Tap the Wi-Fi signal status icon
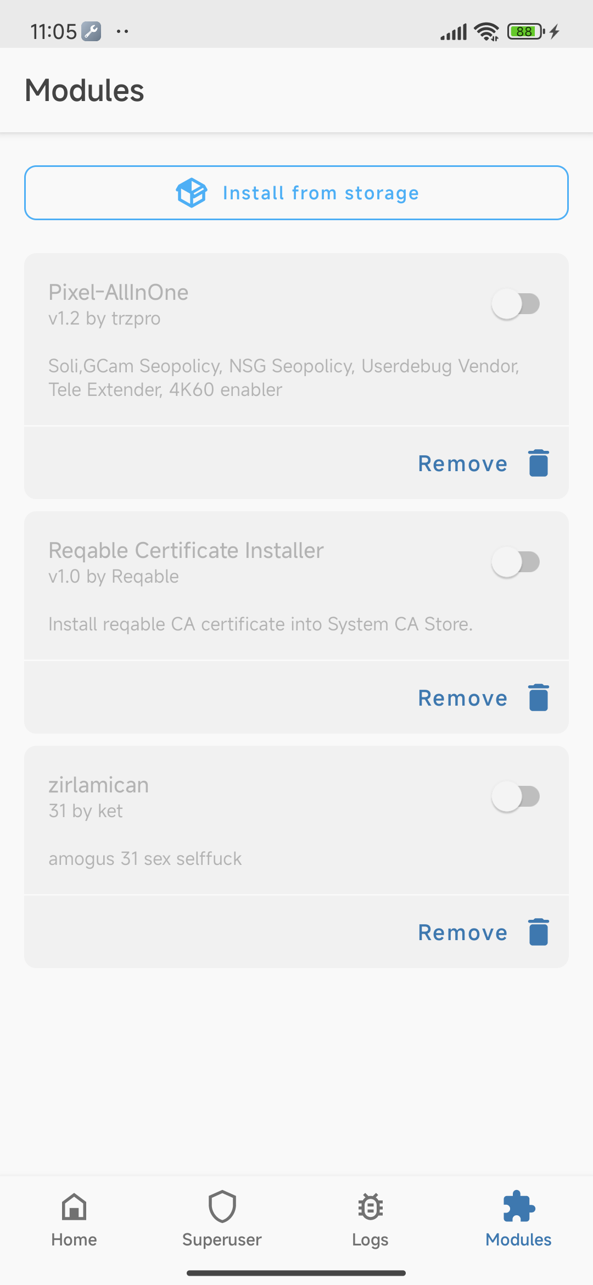This screenshot has width=593, height=1285. [x=486, y=32]
